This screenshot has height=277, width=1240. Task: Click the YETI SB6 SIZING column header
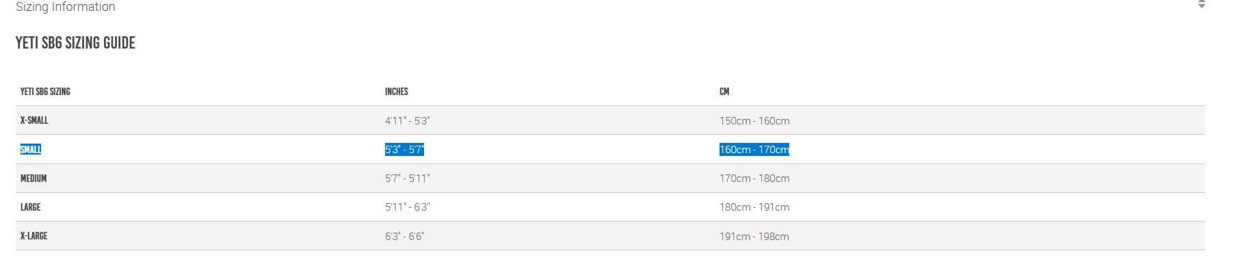click(x=45, y=92)
